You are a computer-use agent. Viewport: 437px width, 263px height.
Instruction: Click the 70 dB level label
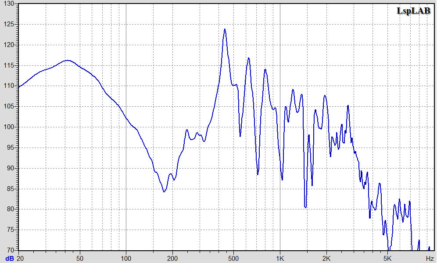(x=11, y=249)
